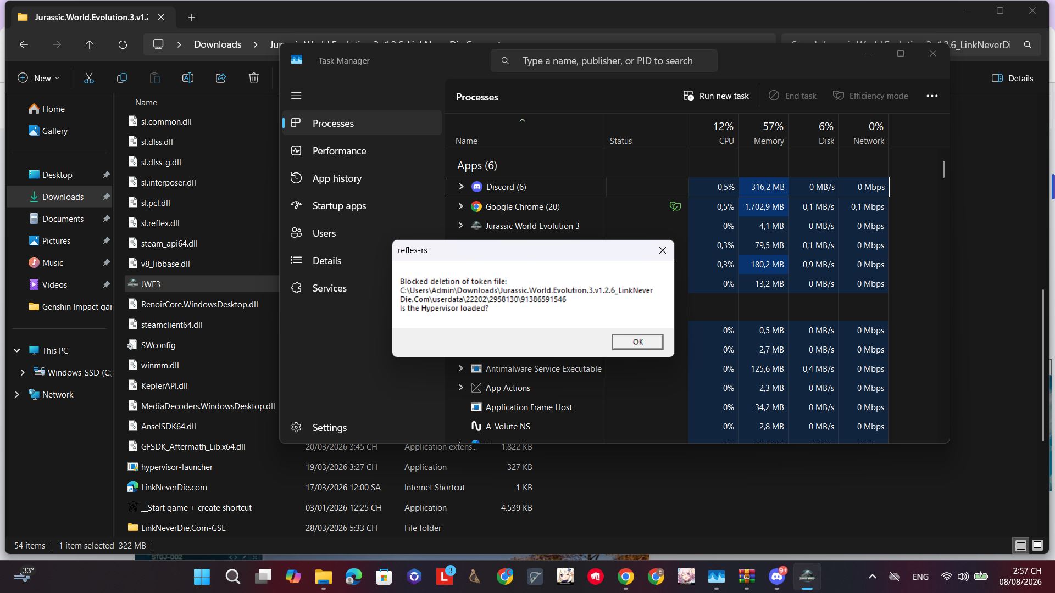1055x593 pixels.
Task: Click the Google Chrome efficiency leaf icon
Action: tap(675, 206)
